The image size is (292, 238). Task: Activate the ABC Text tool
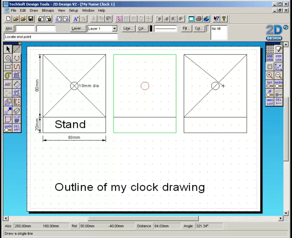tap(8, 84)
